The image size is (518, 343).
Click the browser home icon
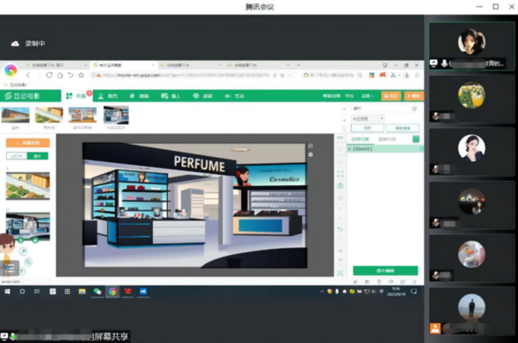[60, 75]
